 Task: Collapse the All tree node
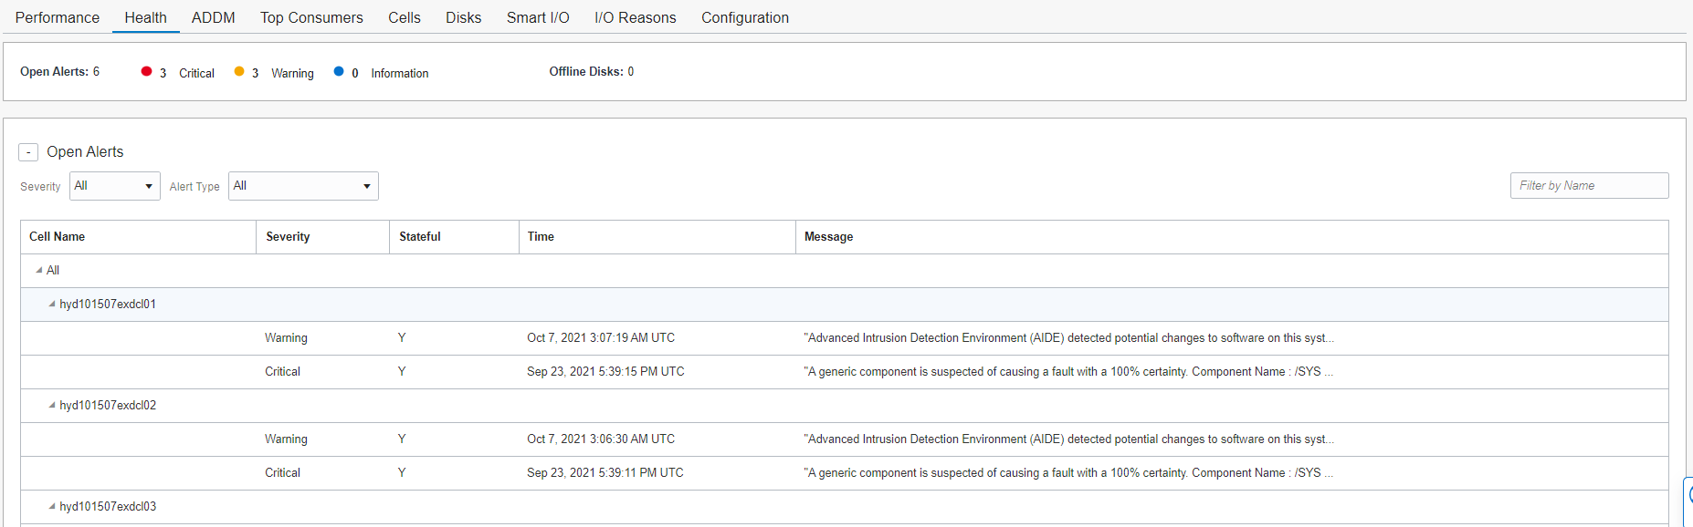(x=39, y=271)
